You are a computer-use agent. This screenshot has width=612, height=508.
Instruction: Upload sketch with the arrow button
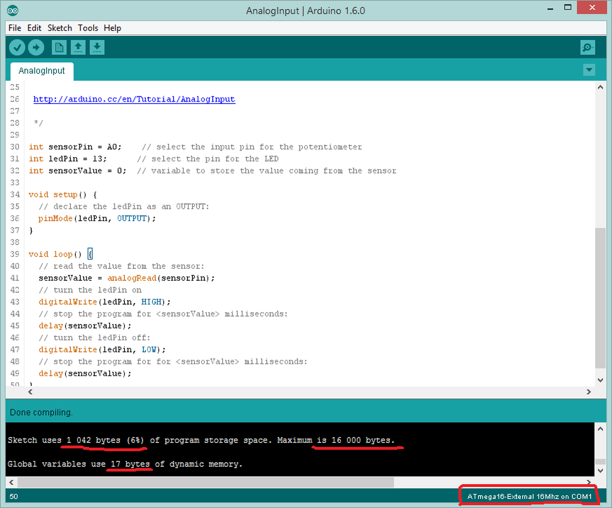(x=36, y=48)
